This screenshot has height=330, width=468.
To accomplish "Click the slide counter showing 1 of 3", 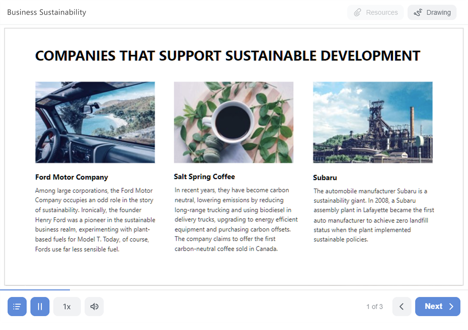I will 374,306.
